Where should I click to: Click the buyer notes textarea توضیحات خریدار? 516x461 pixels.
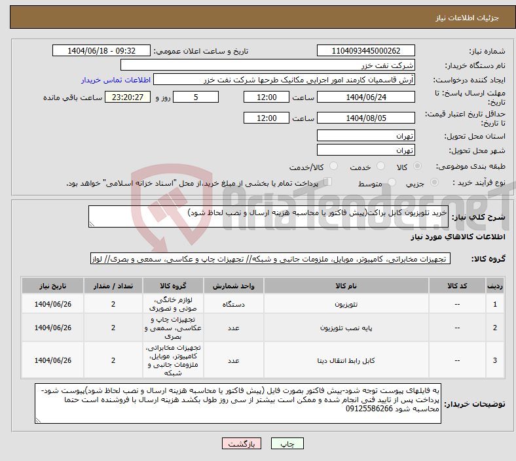click(x=238, y=403)
